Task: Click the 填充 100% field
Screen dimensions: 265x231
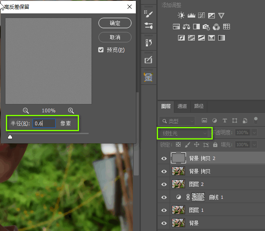Action: (x=243, y=145)
